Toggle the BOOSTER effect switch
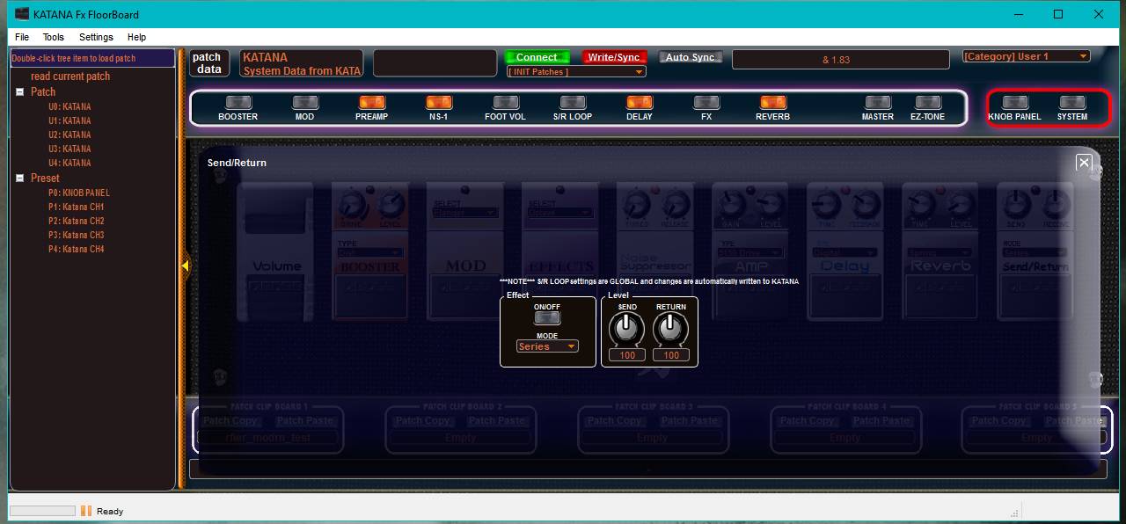 [x=238, y=103]
